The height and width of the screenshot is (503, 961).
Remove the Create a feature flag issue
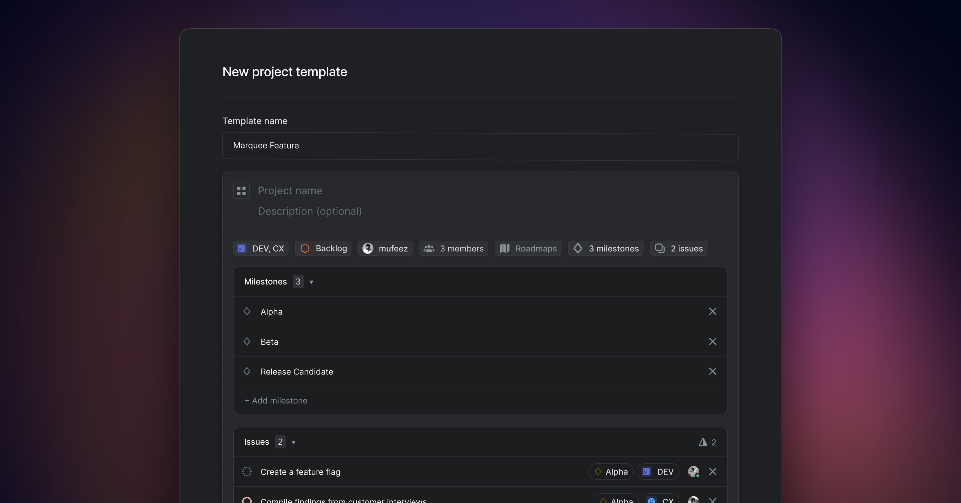click(x=712, y=472)
